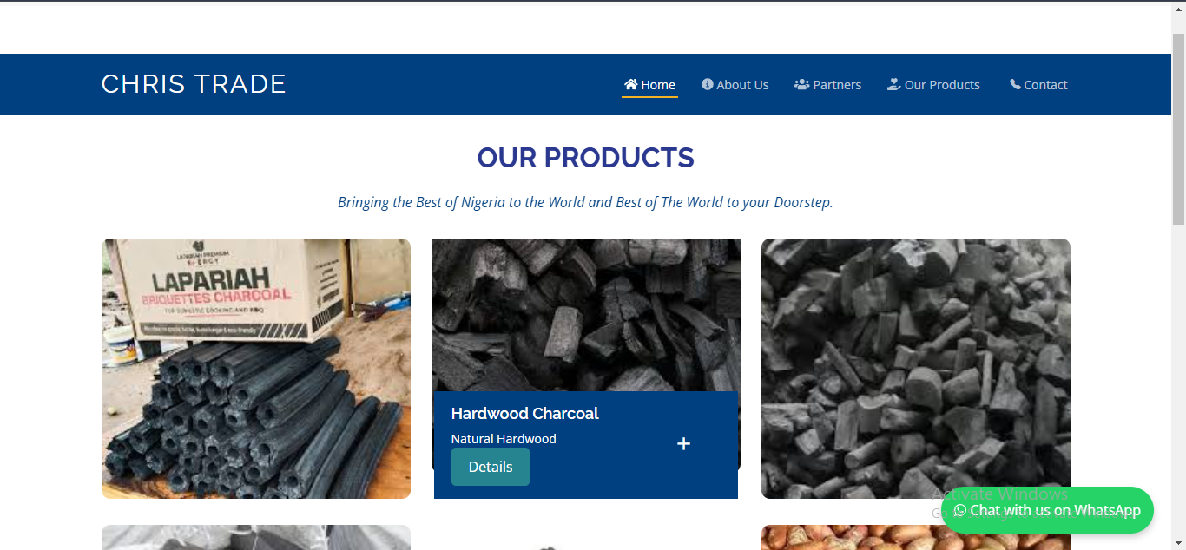Click the info circle icon beside About Us
This screenshot has height=550, width=1186.
pyautogui.click(x=708, y=84)
